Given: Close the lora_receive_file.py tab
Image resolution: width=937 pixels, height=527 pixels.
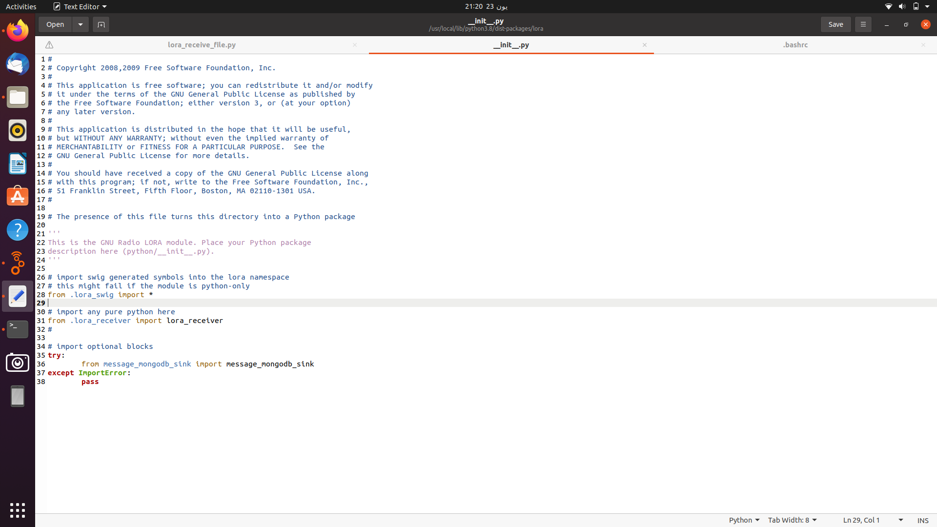Looking at the screenshot, I should 355,44.
